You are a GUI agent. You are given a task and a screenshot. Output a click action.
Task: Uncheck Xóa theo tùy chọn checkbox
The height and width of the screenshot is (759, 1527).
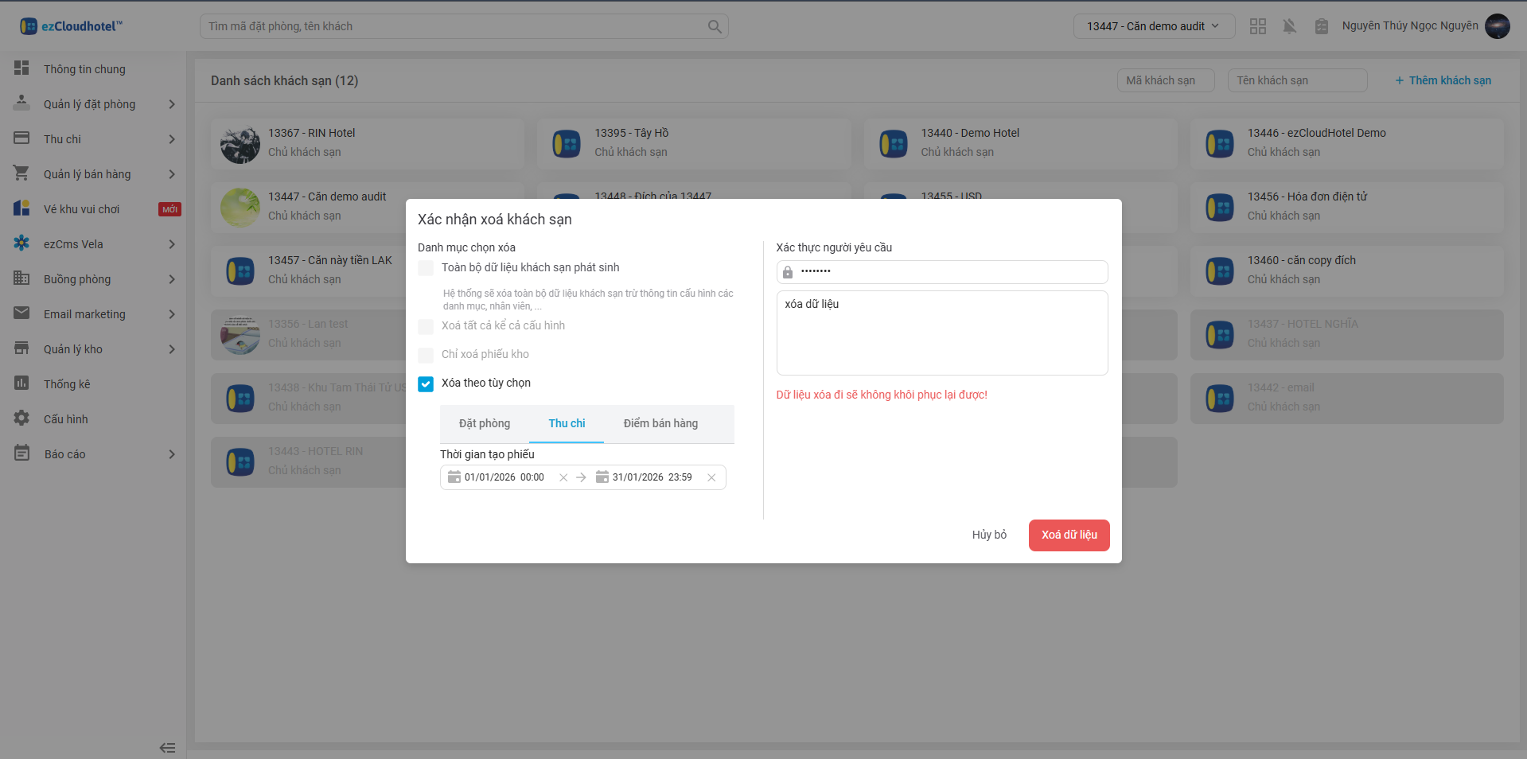coord(426,383)
